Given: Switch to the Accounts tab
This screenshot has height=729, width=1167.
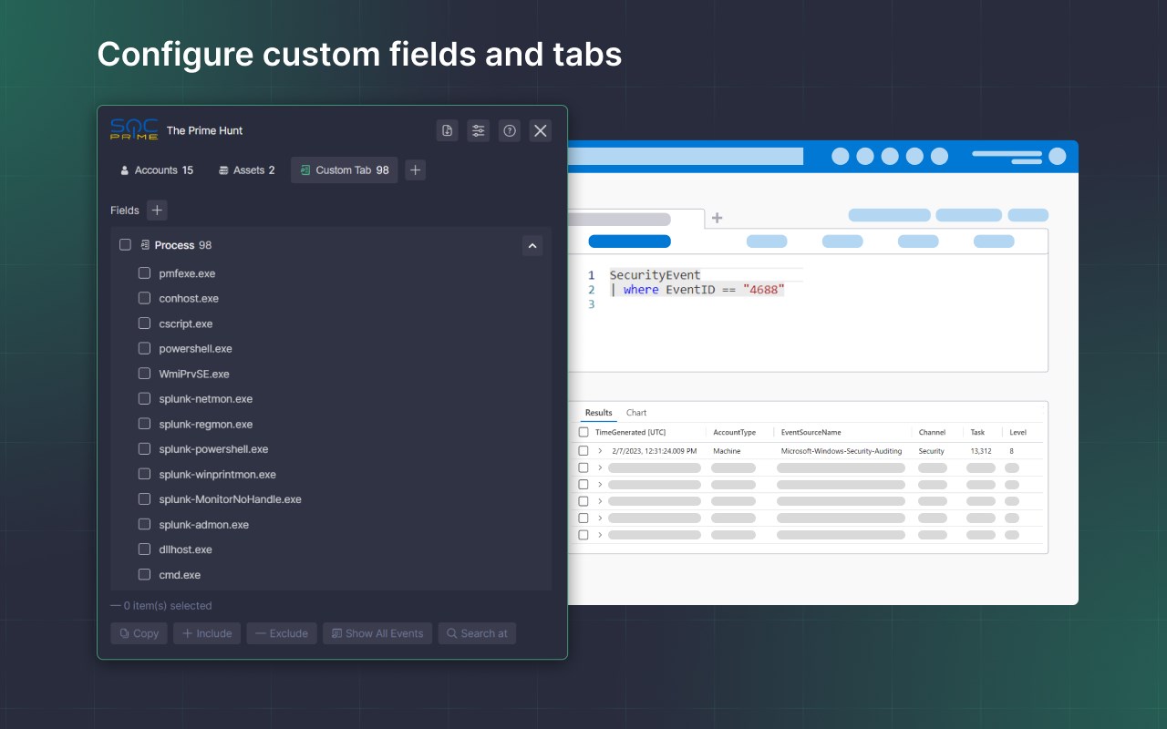Looking at the screenshot, I should pyautogui.click(x=157, y=170).
